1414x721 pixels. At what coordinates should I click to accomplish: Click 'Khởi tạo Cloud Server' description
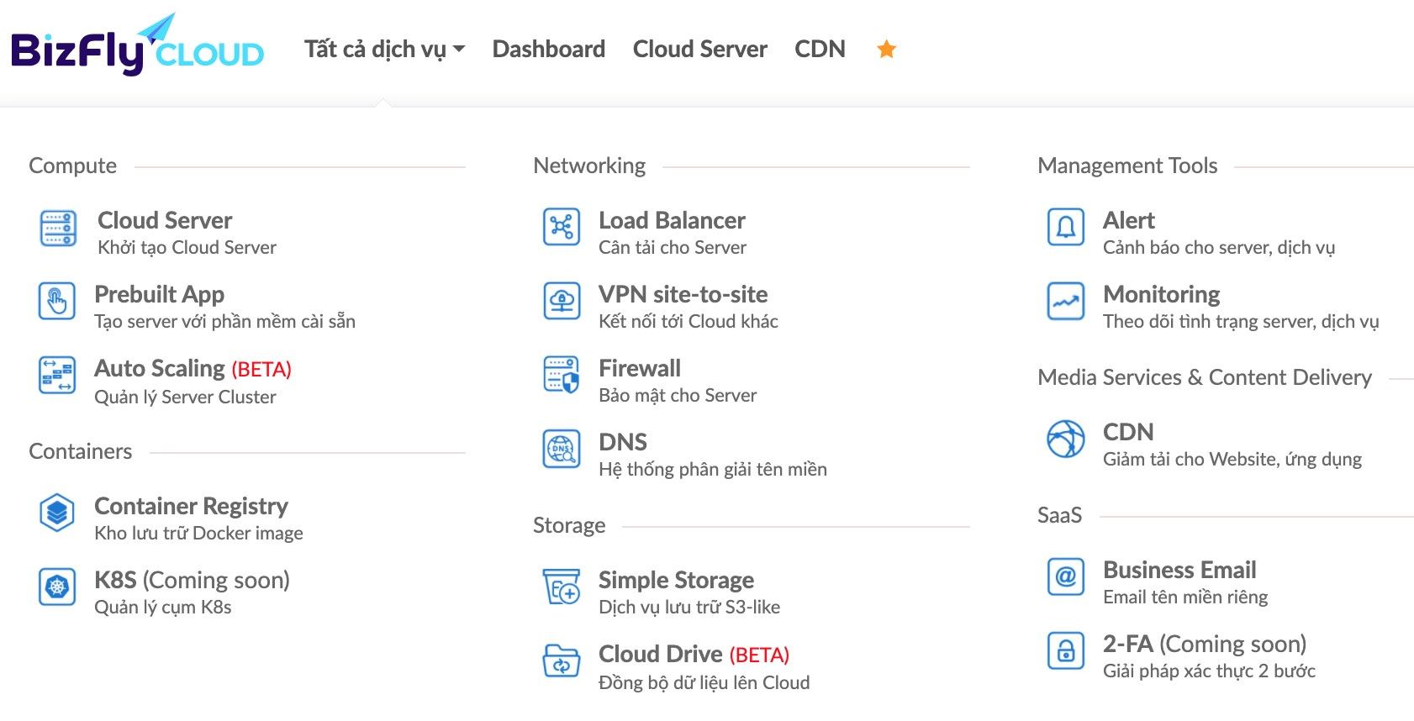[187, 247]
